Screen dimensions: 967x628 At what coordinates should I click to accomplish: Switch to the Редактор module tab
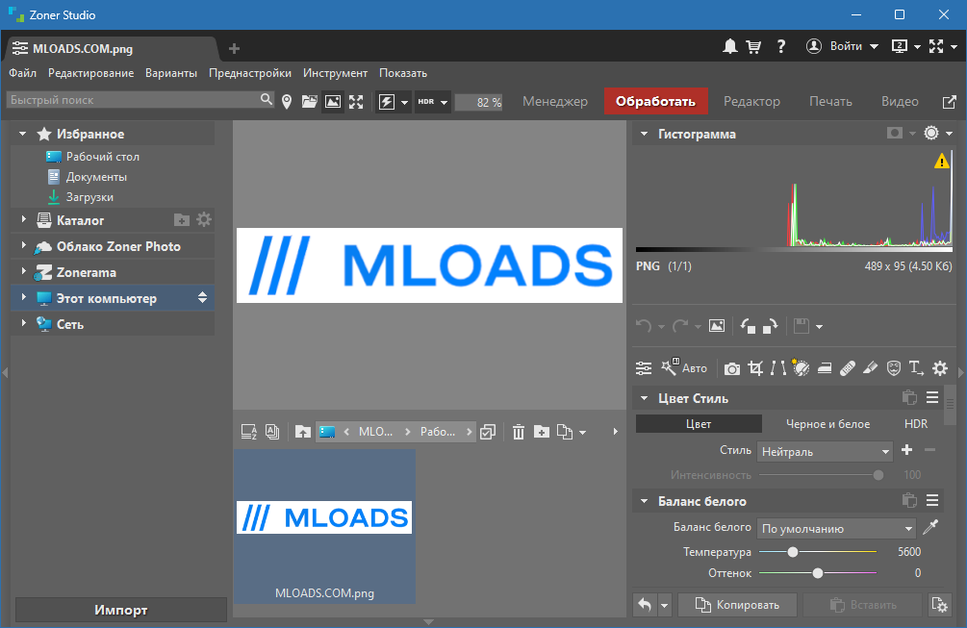coord(751,102)
